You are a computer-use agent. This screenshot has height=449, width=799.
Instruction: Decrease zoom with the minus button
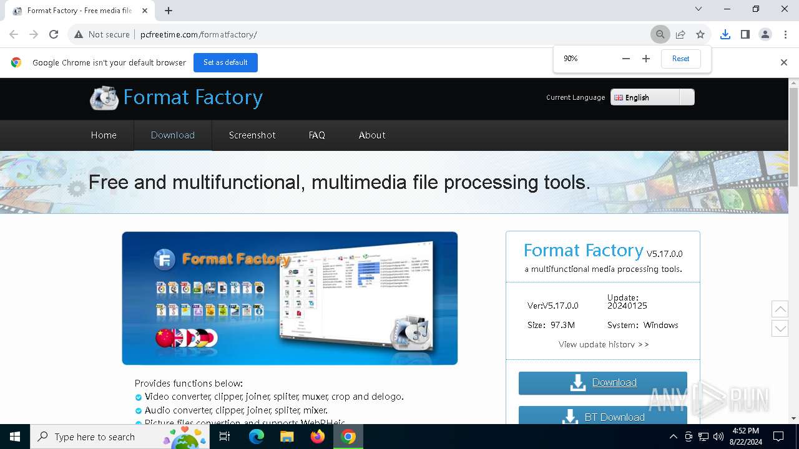626,59
